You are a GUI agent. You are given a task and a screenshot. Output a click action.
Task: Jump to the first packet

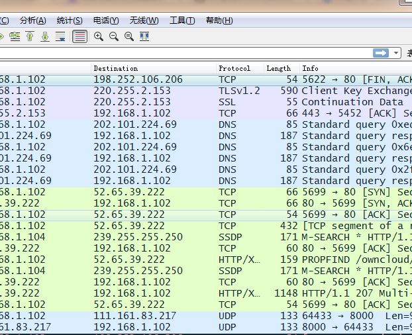point(29,36)
